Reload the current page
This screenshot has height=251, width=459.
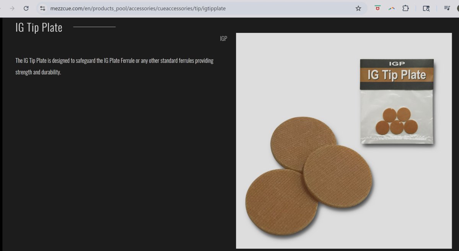coord(26,8)
